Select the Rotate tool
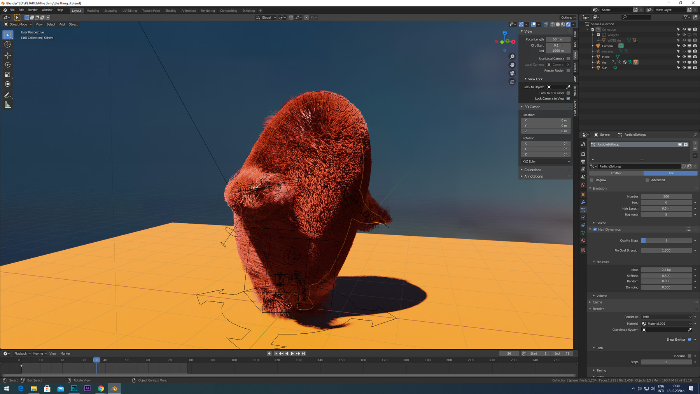Screen dimensions: 700x394 coord(7,65)
